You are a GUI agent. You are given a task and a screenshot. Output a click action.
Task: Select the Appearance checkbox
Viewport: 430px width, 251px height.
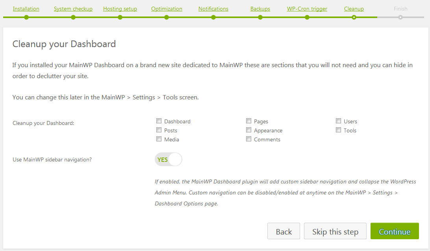(249, 130)
